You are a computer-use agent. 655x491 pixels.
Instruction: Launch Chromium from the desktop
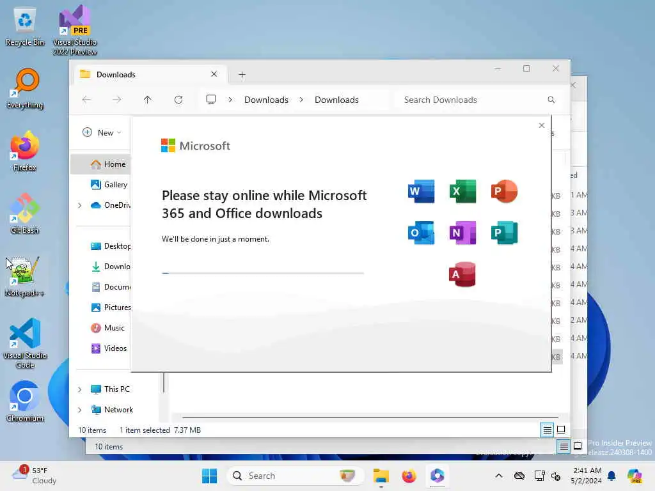click(25, 401)
